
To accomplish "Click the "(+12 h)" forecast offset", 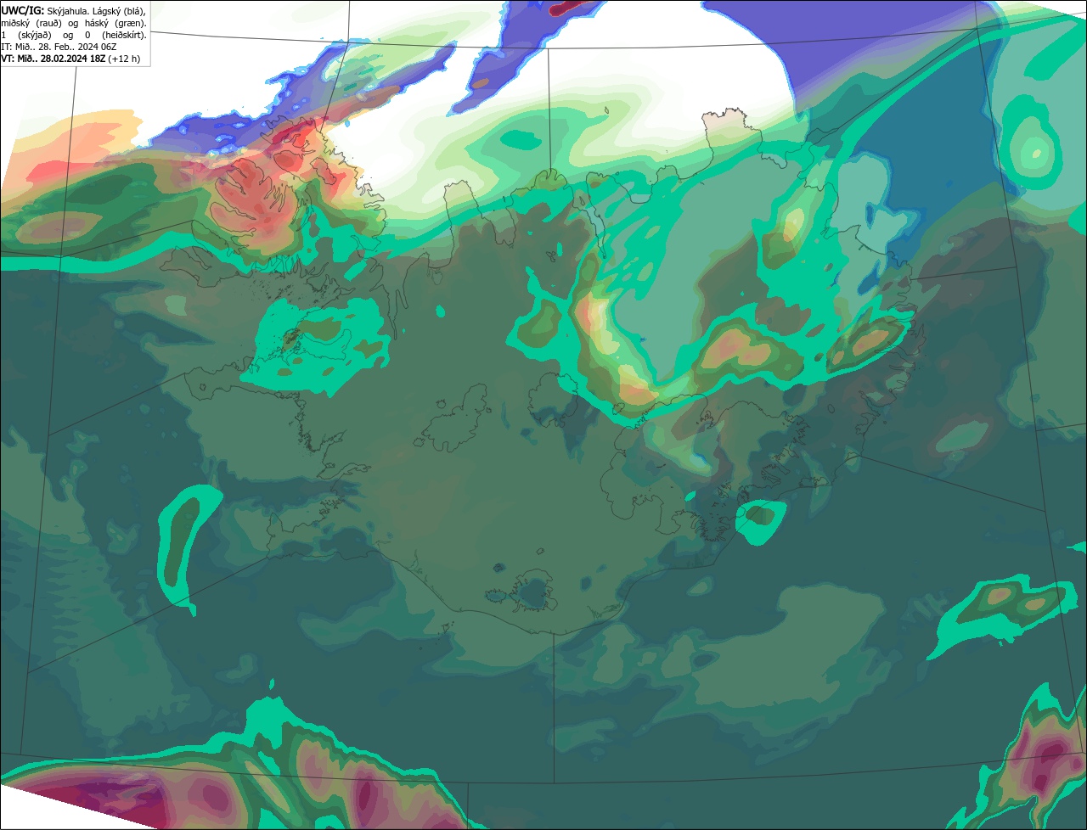I will click(x=124, y=59).
